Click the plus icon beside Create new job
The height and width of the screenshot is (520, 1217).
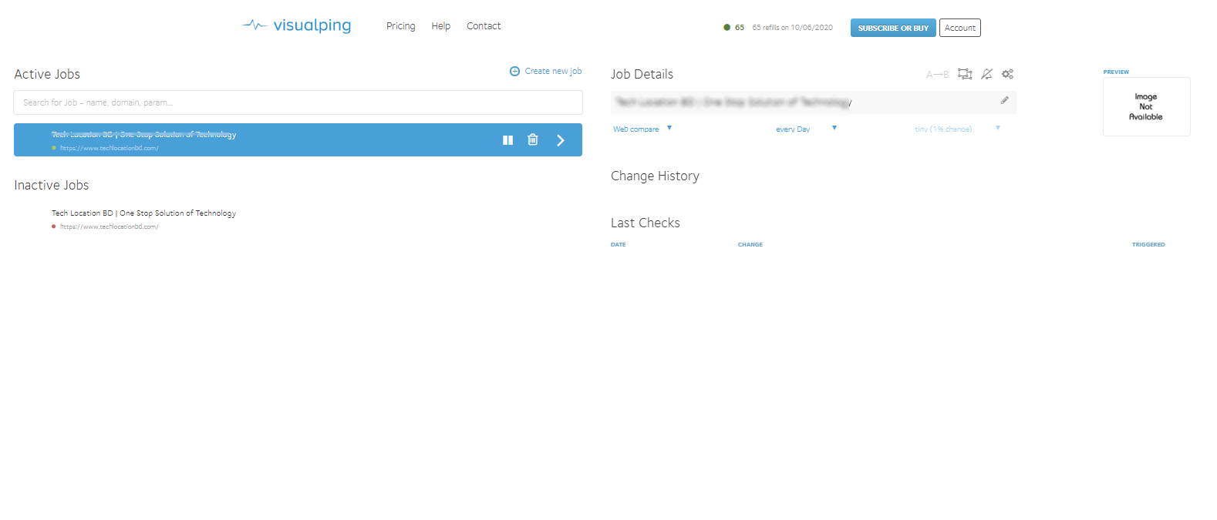514,71
